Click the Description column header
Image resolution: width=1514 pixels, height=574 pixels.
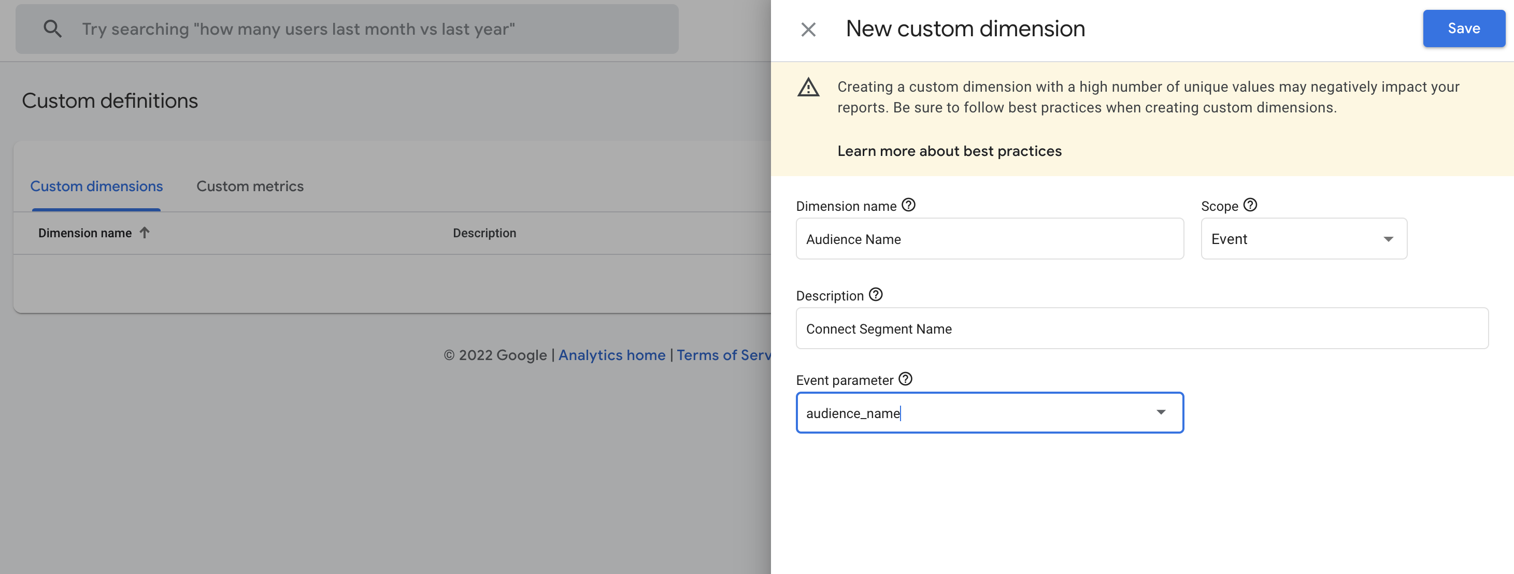click(x=484, y=233)
